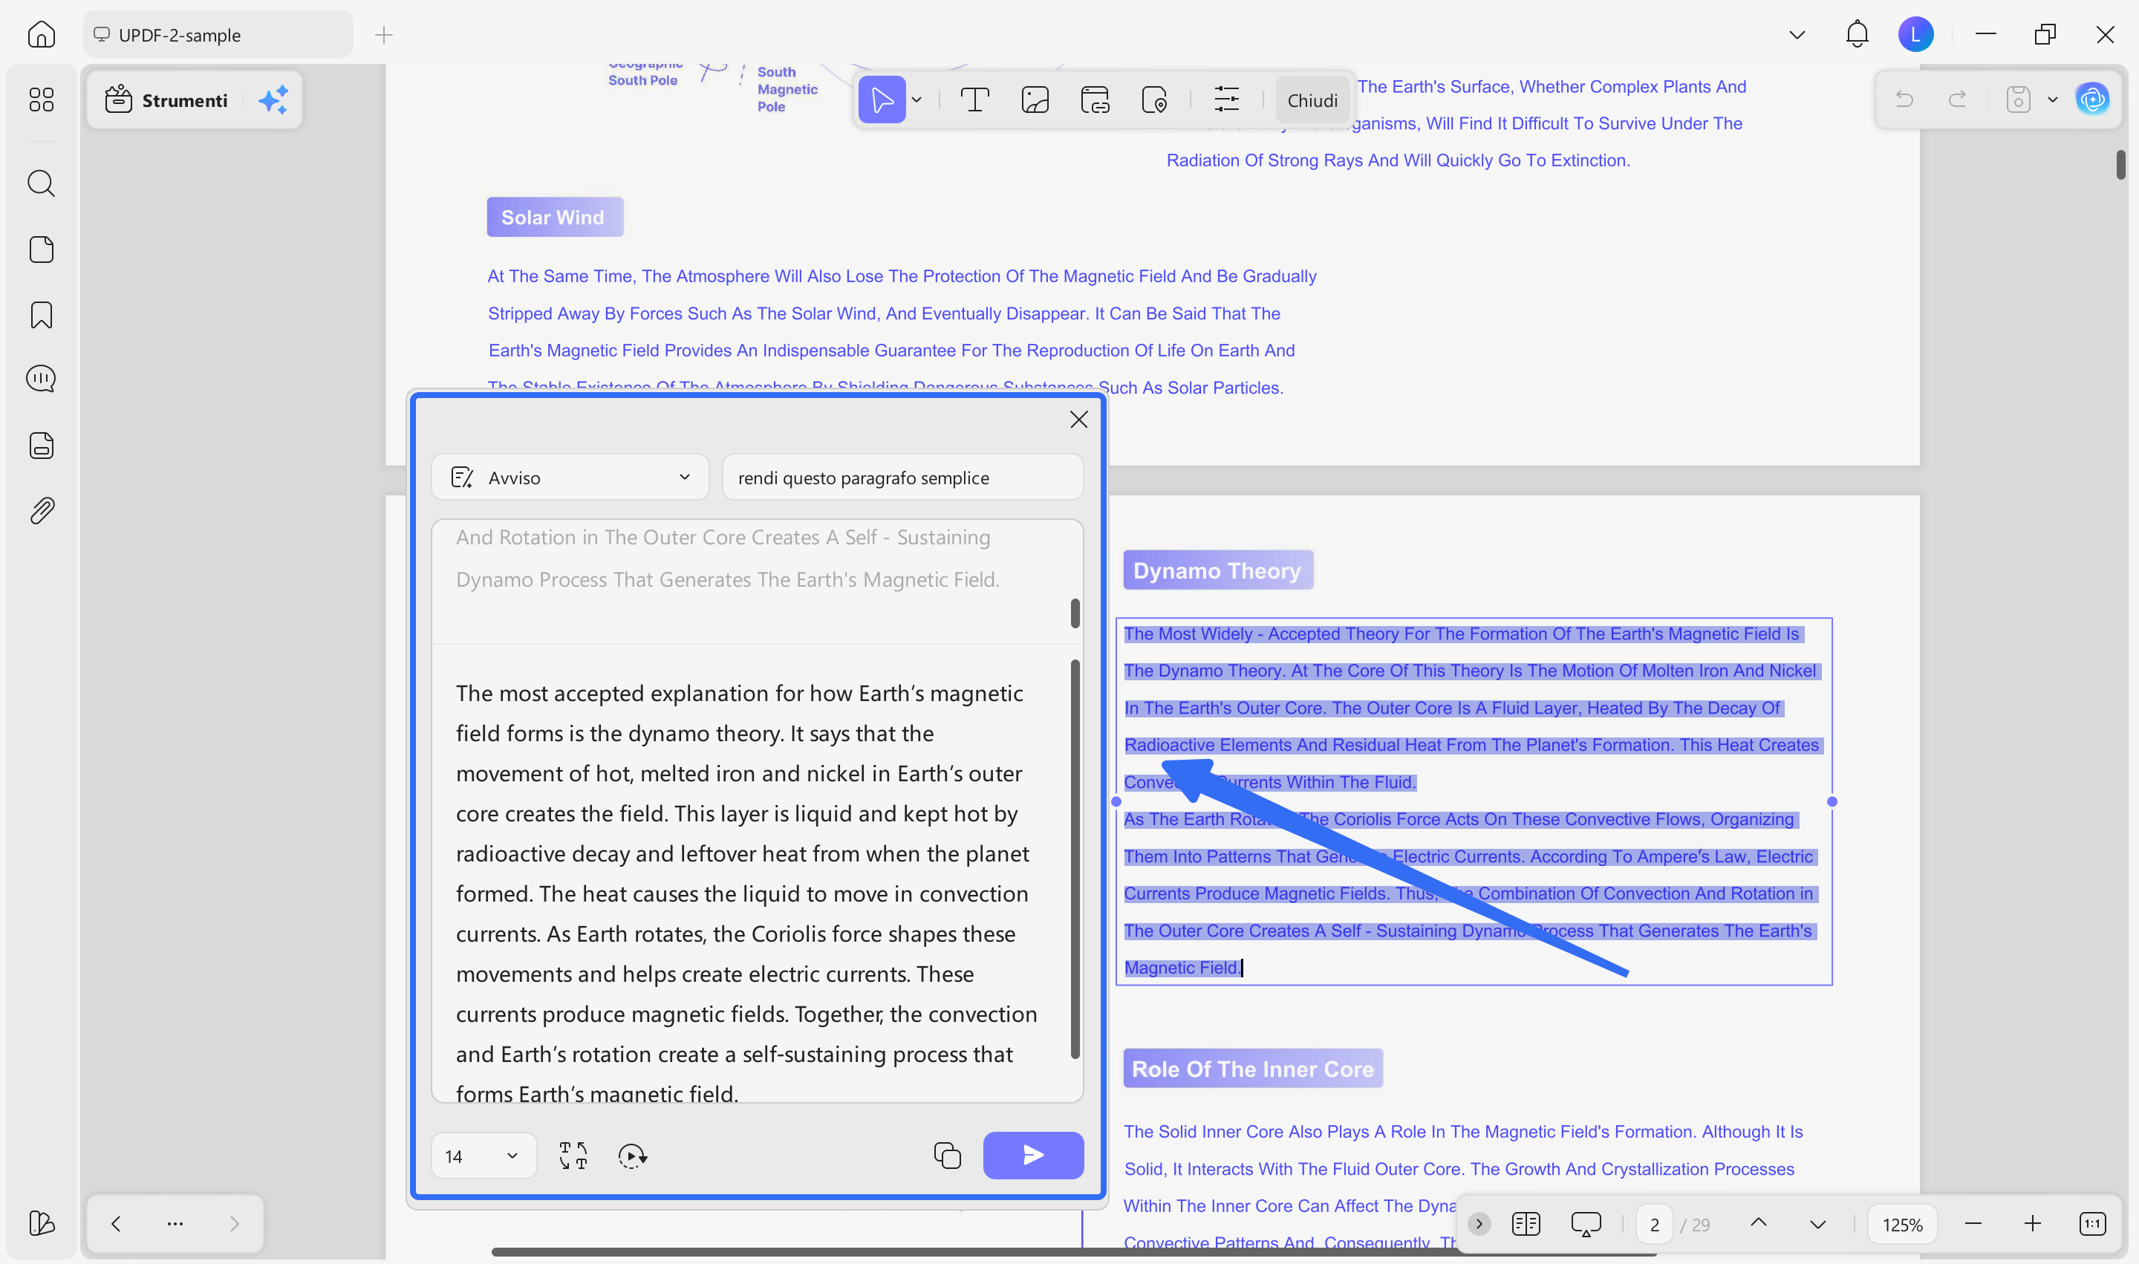This screenshot has height=1264, width=2139.
Task: Close the AI prompt dialog
Action: click(1078, 419)
